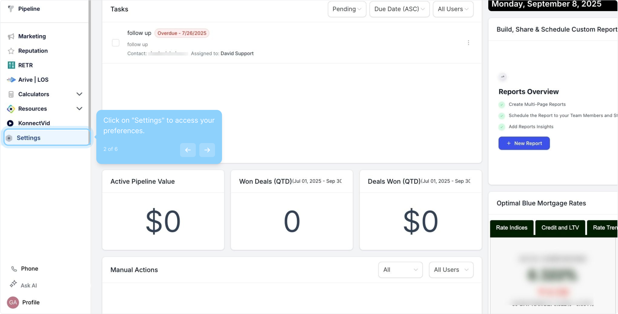Open Manual Actions All Users dropdown
The height and width of the screenshot is (314, 618).
pyautogui.click(x=451, y=270)
